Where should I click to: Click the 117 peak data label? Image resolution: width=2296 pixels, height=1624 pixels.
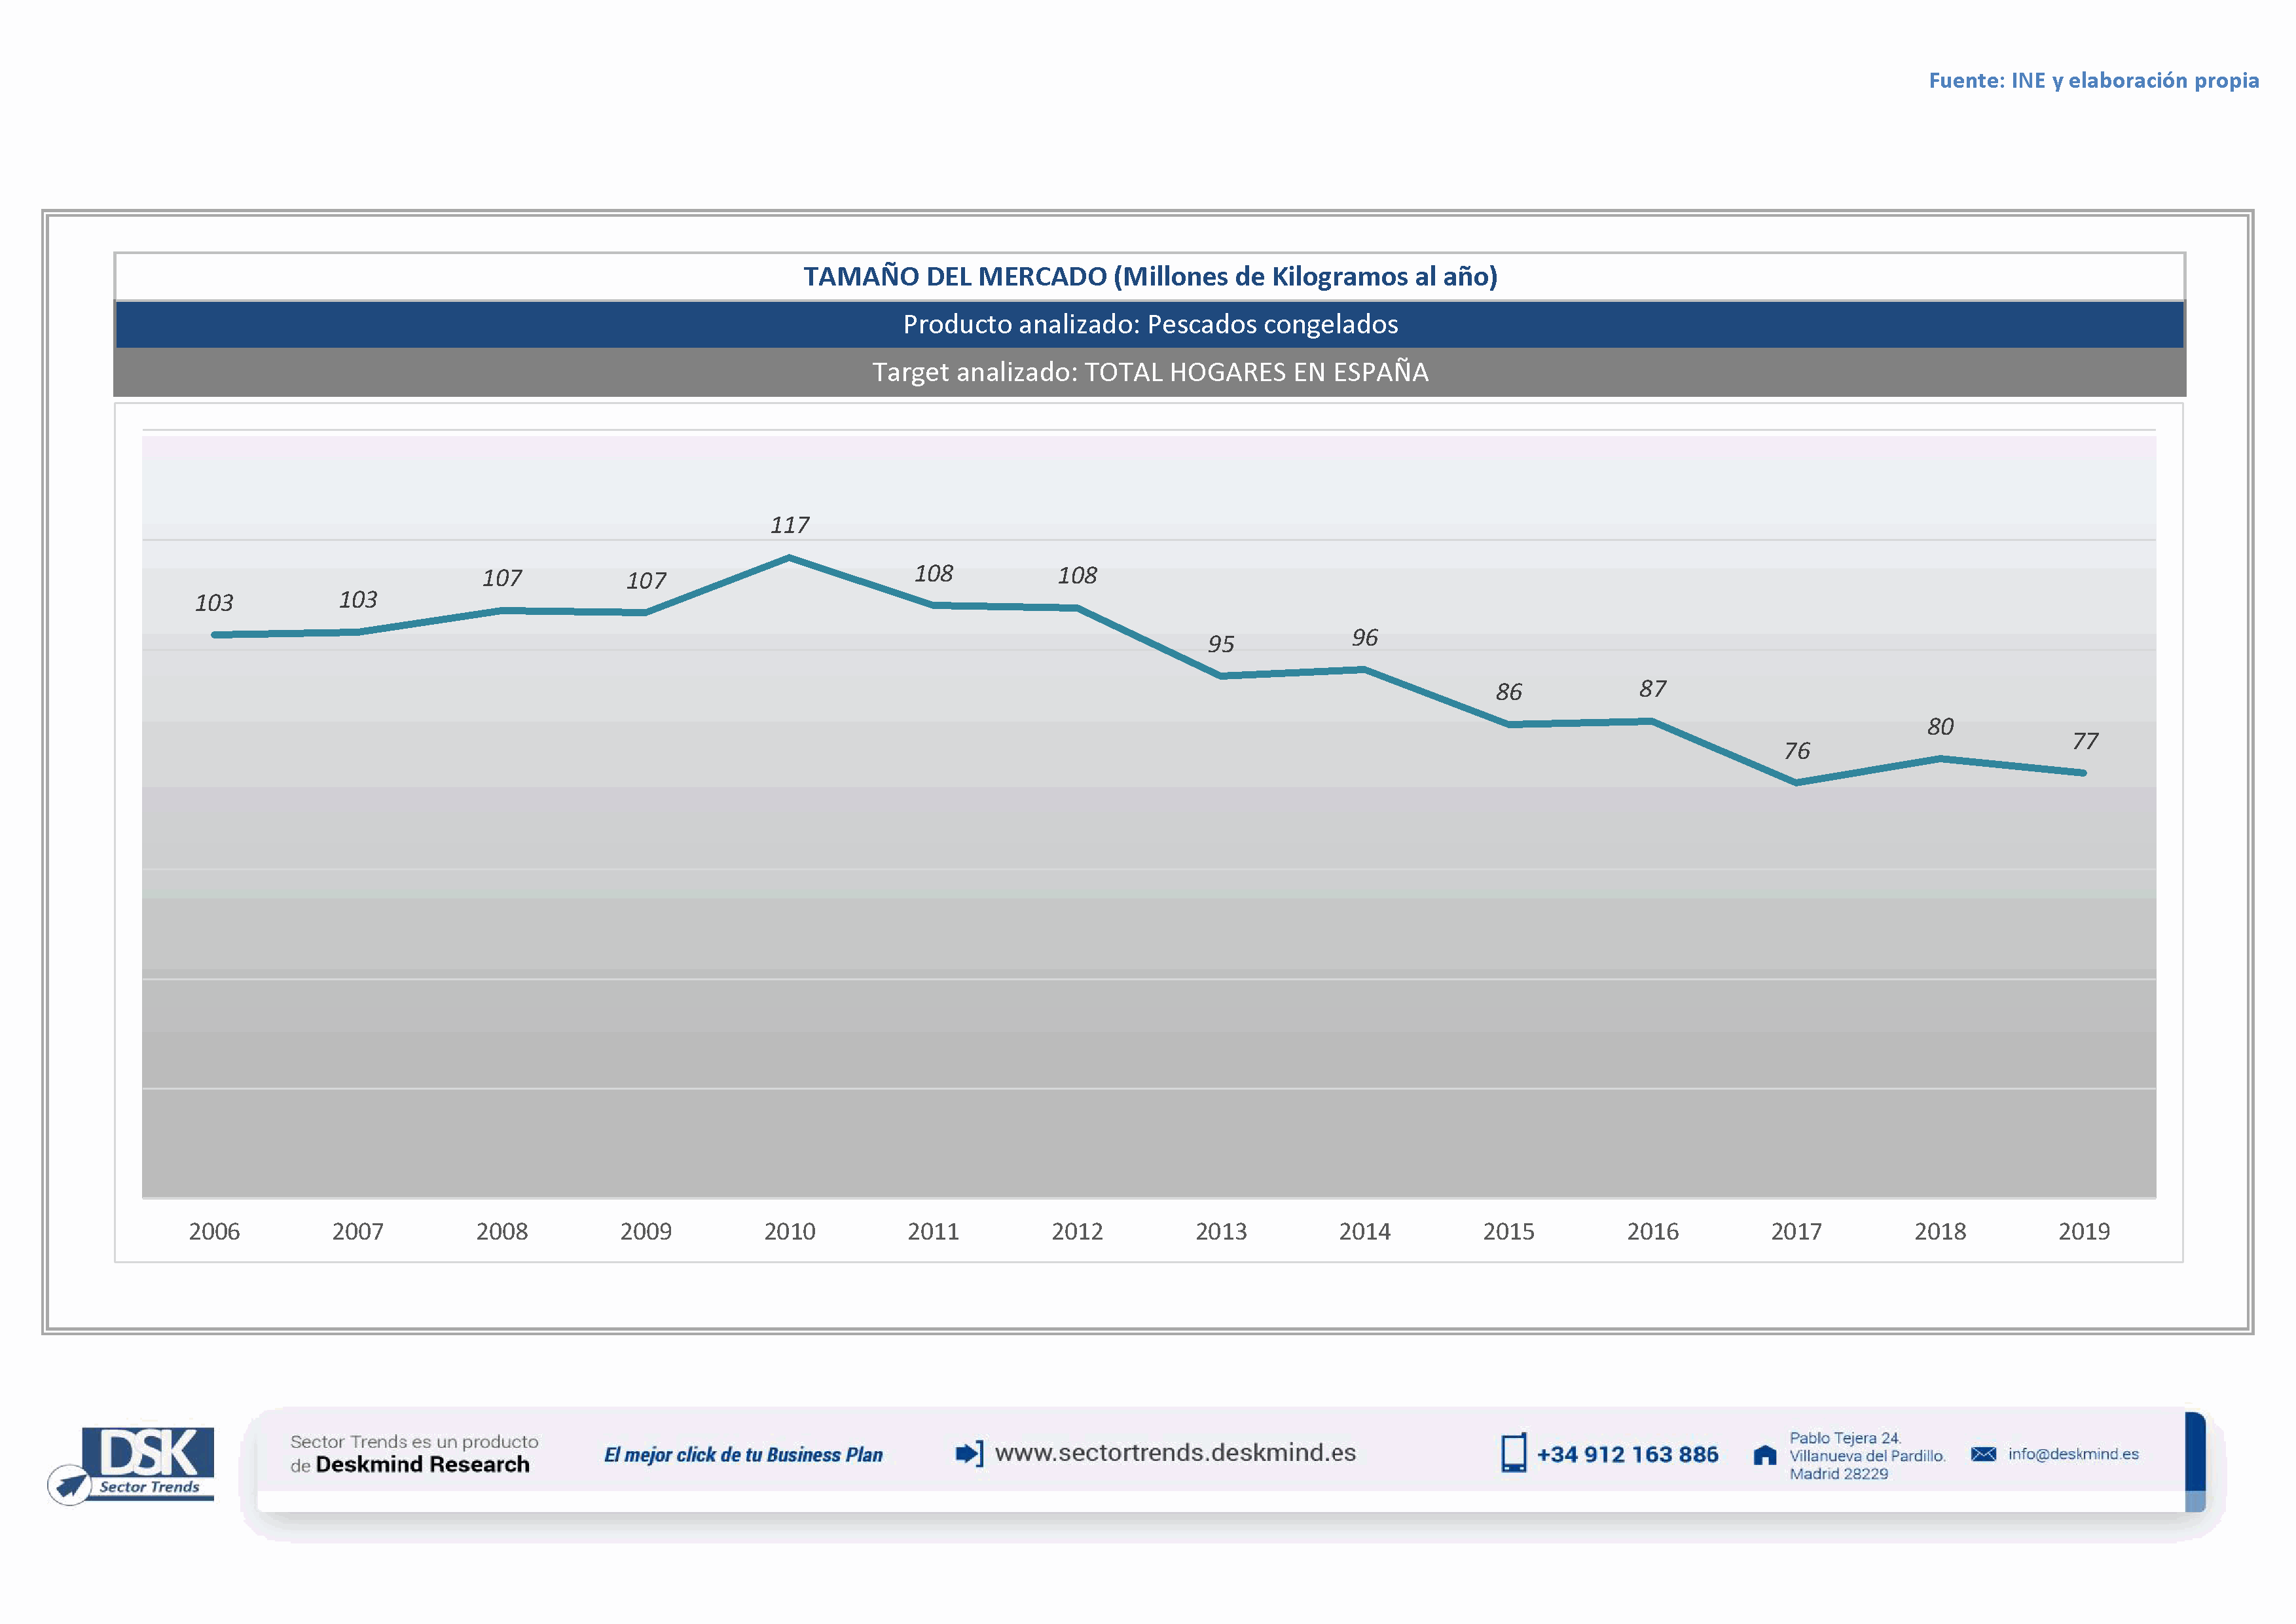(x=789, y=525)
